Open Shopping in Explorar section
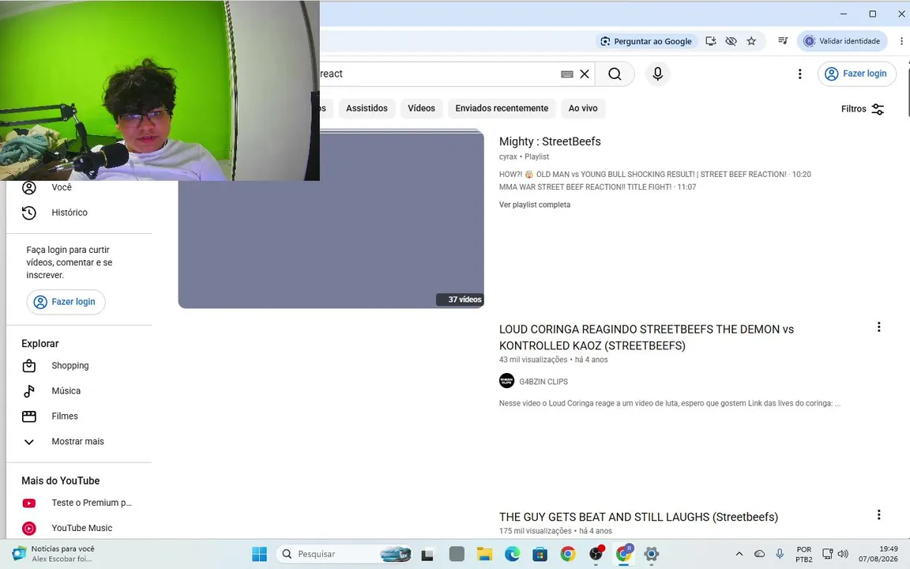The image size is (910, 569). (80, 366)
